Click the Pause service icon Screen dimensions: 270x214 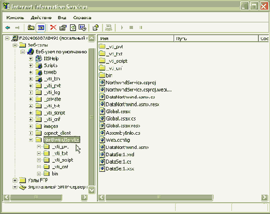(141, 27)
